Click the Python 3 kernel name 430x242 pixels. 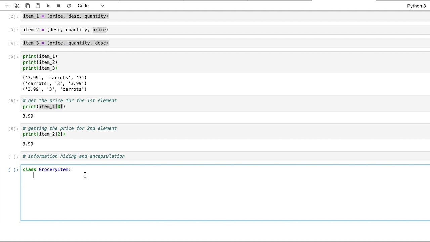coord(416,6)
